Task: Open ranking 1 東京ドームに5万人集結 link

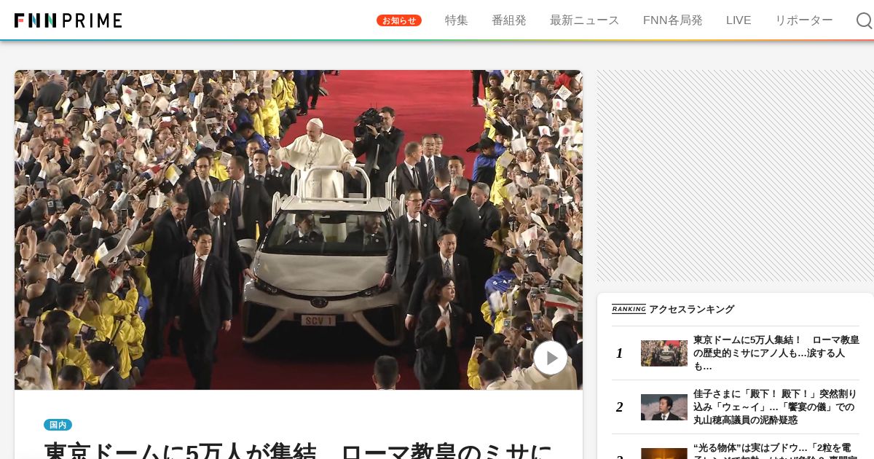Action: tap(776, 353)
